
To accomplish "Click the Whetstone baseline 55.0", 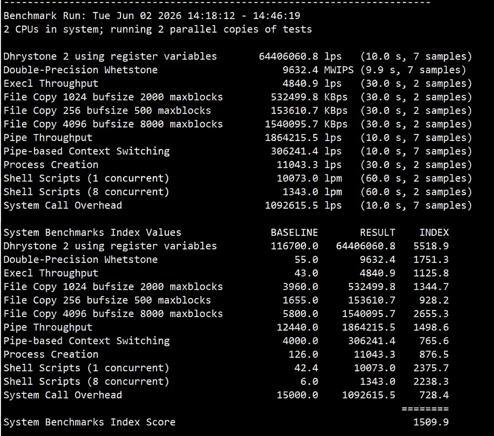I will (x=306, y=260).
